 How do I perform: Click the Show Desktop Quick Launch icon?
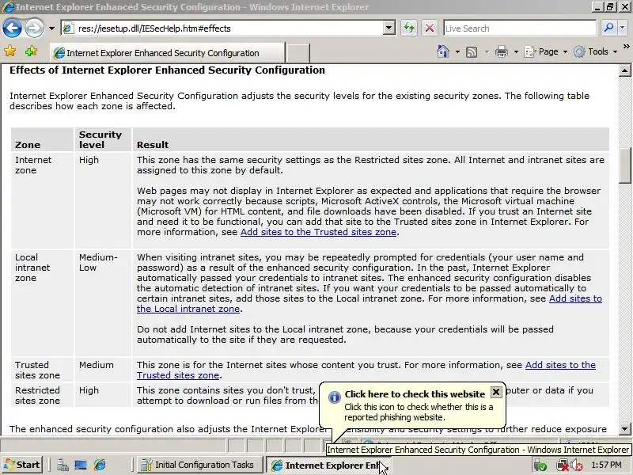81,465
